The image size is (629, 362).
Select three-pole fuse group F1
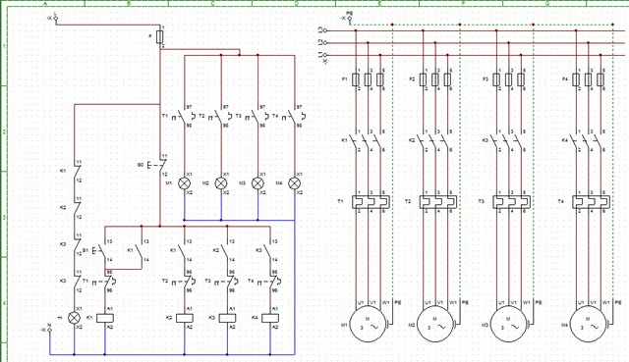click(x=368, y=79)
